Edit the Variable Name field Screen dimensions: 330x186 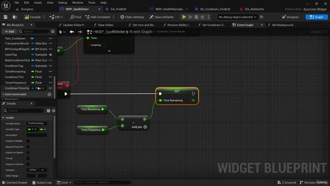pyautogui.click(x=37, y=123)
